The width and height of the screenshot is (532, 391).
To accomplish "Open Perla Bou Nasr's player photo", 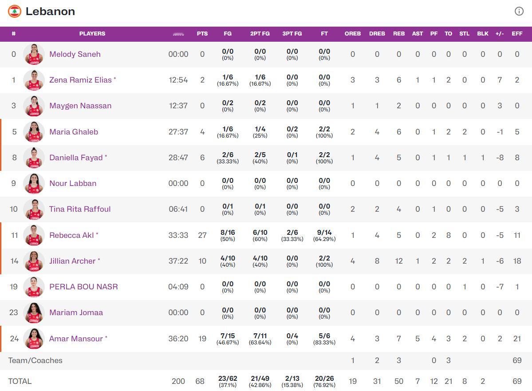I will coord(34,287).
